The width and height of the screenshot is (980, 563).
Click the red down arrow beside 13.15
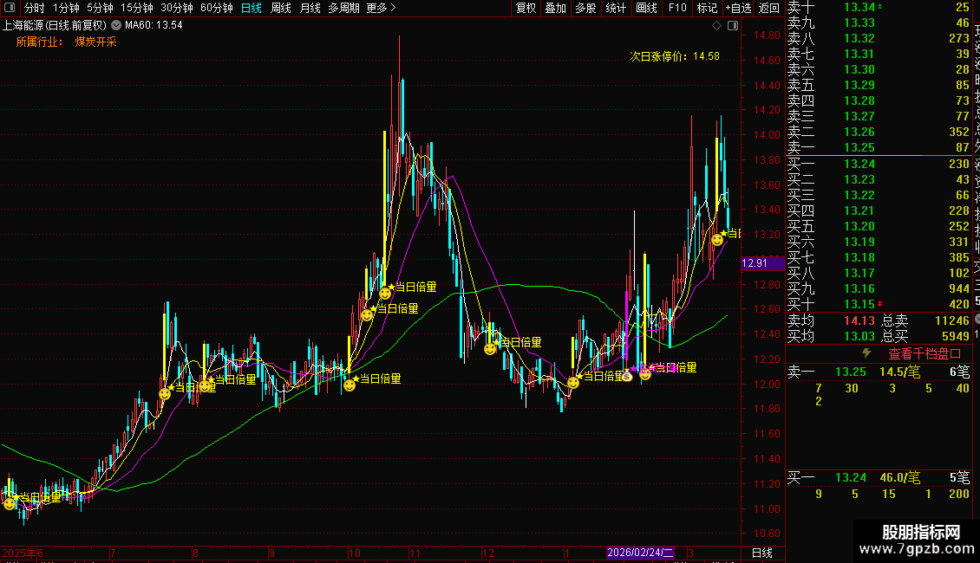point(880,304)
